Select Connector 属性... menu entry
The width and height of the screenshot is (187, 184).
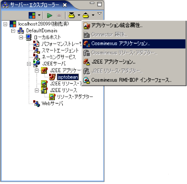(134, 34)
